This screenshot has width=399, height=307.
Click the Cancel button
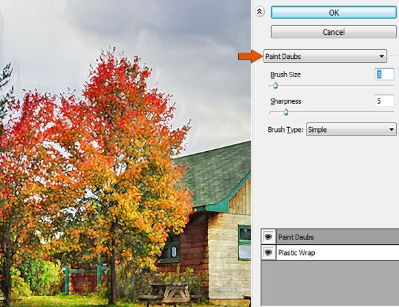coord(333,32)
